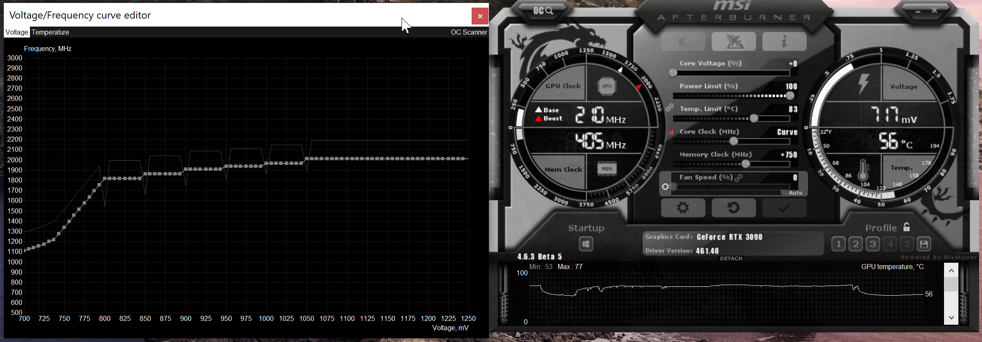Click the 4.6.3 Beta 5 version text
The image size is (982, 342).
[x=540, y=256]
